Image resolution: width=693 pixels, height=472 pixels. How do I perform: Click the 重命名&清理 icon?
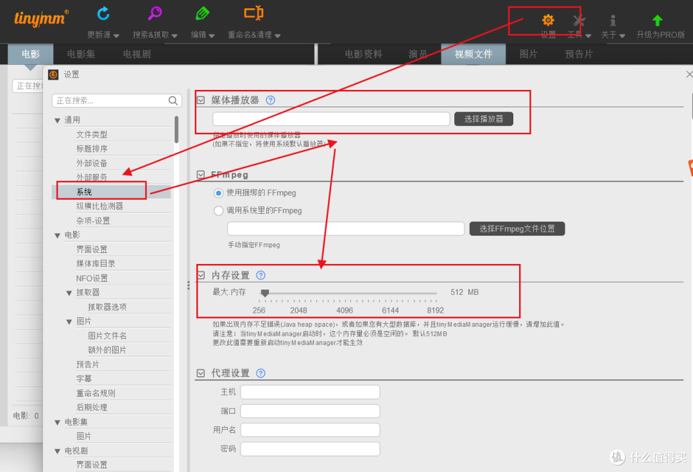tap(253, 13)
